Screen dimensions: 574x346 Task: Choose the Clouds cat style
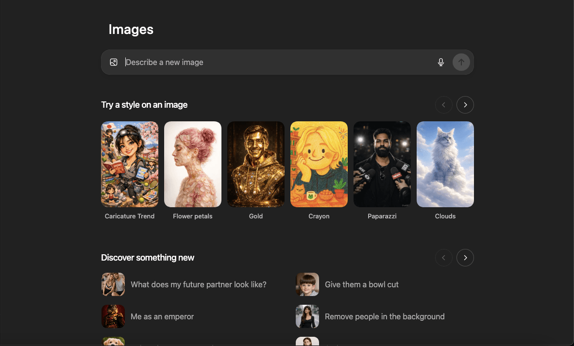pos(445,164)
